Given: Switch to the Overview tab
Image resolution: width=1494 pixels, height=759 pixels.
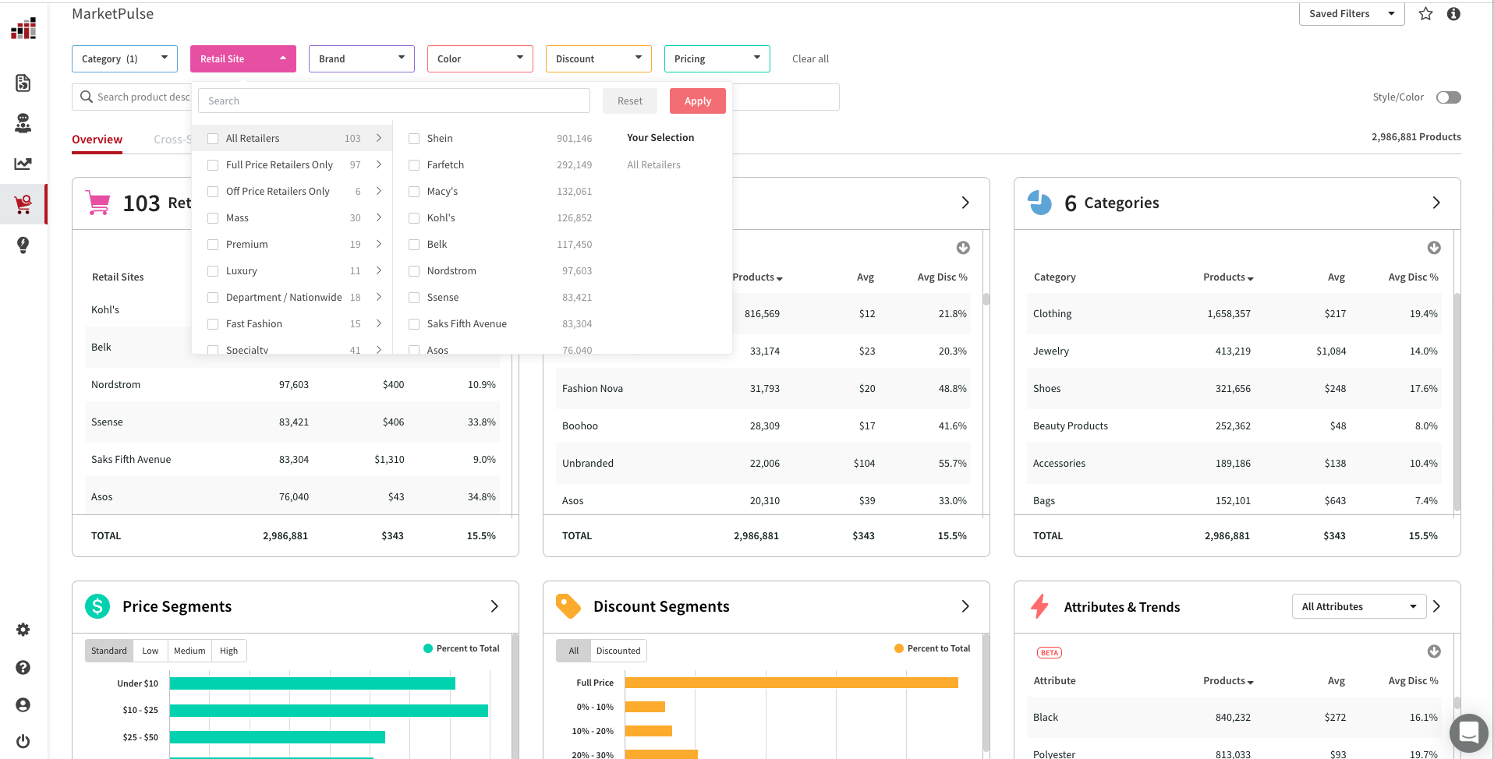Looking at the screenshot, I should 97,139.
